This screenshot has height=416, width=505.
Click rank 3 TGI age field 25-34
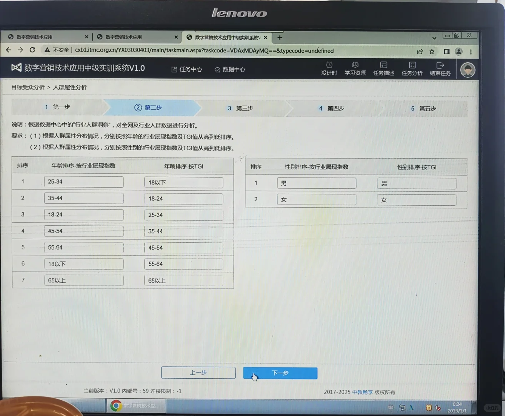pyautogui.click(x=183, y=215)
